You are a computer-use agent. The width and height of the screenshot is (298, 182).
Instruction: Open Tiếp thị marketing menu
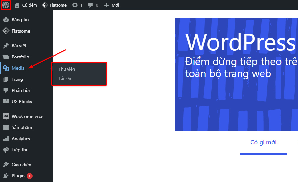coord(19,150)
